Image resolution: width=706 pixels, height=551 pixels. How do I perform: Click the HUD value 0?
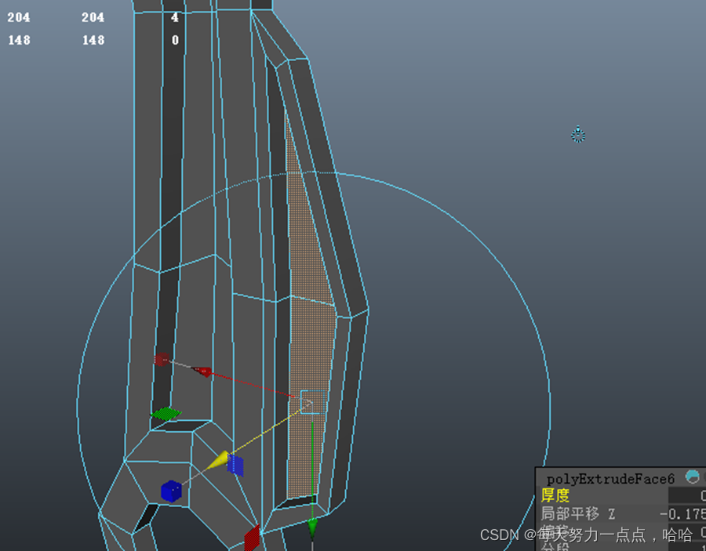[x=175, y=40]
